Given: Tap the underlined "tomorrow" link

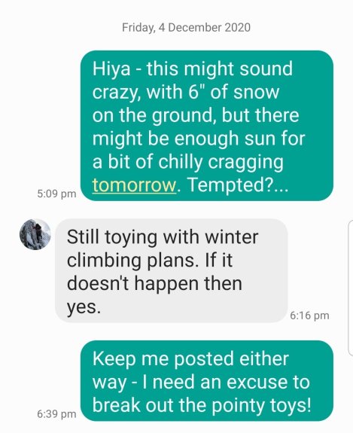Looking at the screenshot, I should tap(134, 185).
